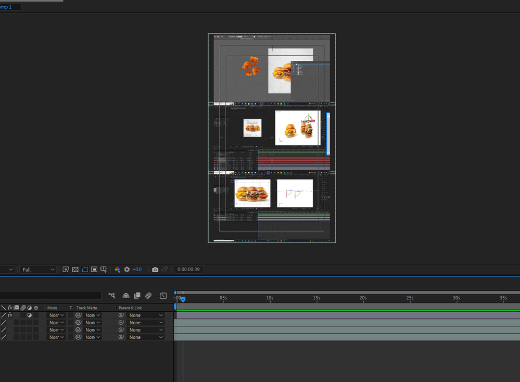The width and height of the screenshot is (520, 382).
Task: Toggle Preserve Transparency box on the first layer
Action: pyautogui.click(x=71, y=315)
